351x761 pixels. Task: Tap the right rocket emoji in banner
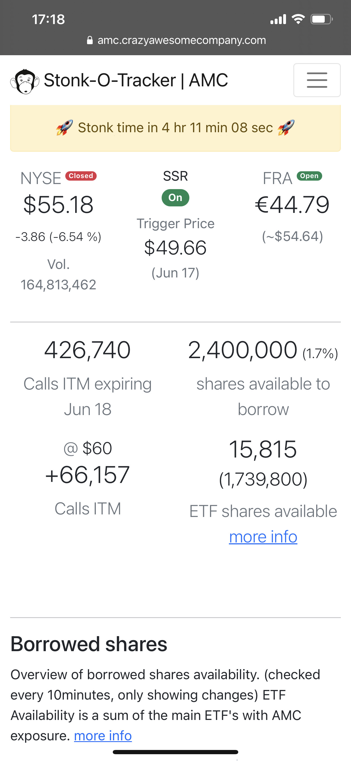point(286,128)
